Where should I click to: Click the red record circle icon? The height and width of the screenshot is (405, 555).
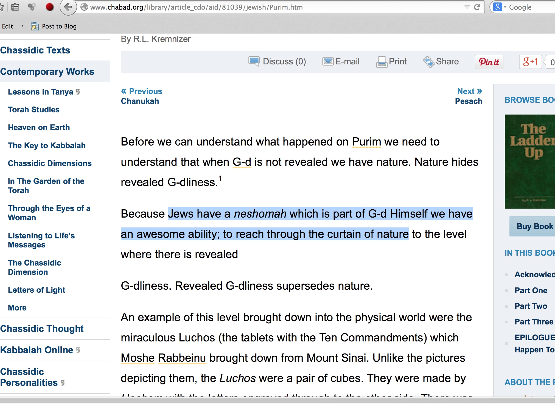click(50, 7)
